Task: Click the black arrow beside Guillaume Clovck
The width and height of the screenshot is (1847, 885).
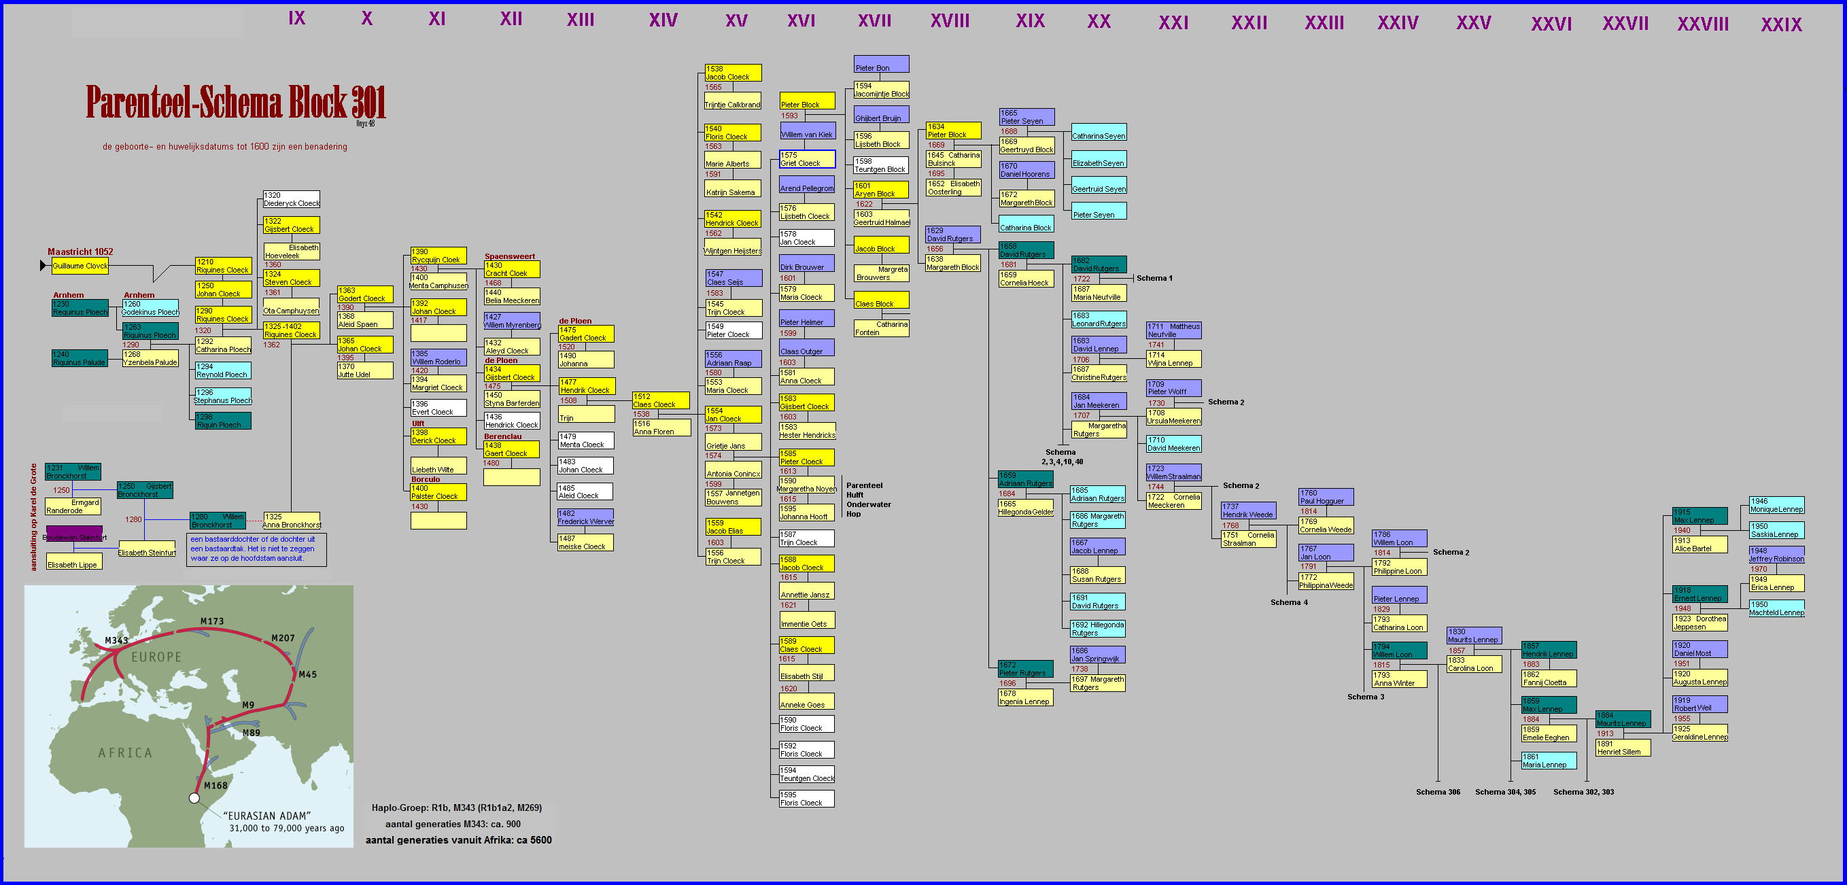Action: [x=43, y=266]
